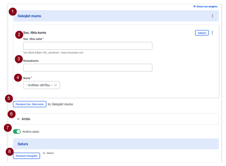Click Pievienot Soc. tīklu konts button
Viewport: 226px width, 166px height.
30,104
